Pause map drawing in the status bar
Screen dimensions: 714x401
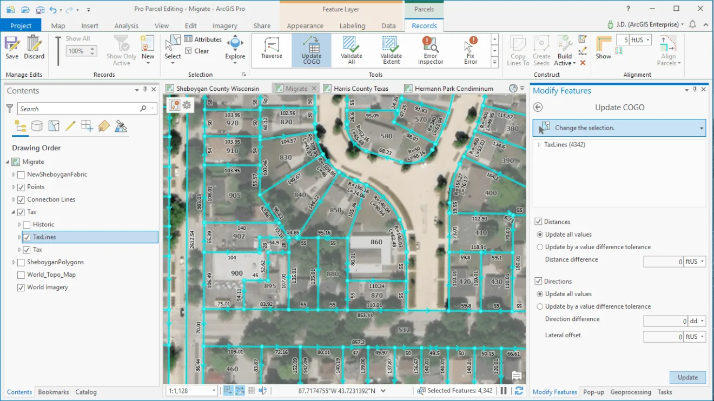pos(504,390)
